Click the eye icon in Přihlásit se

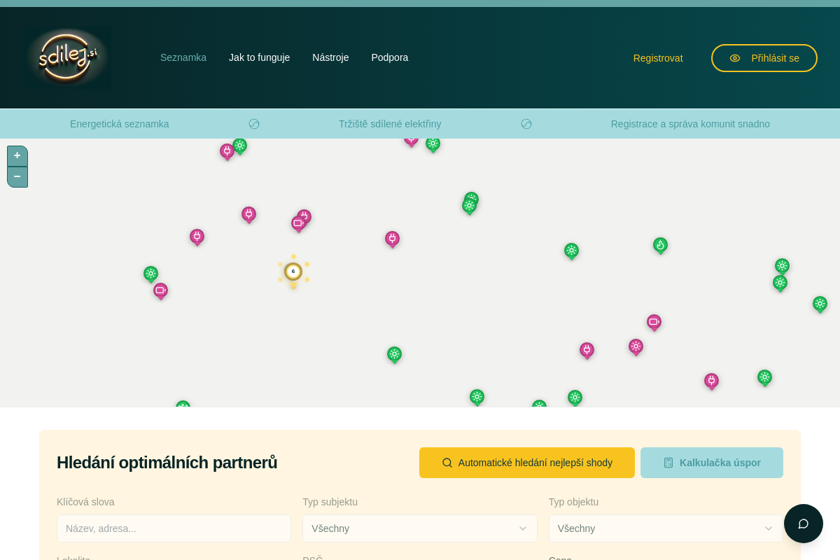click(x=735, y=58)
